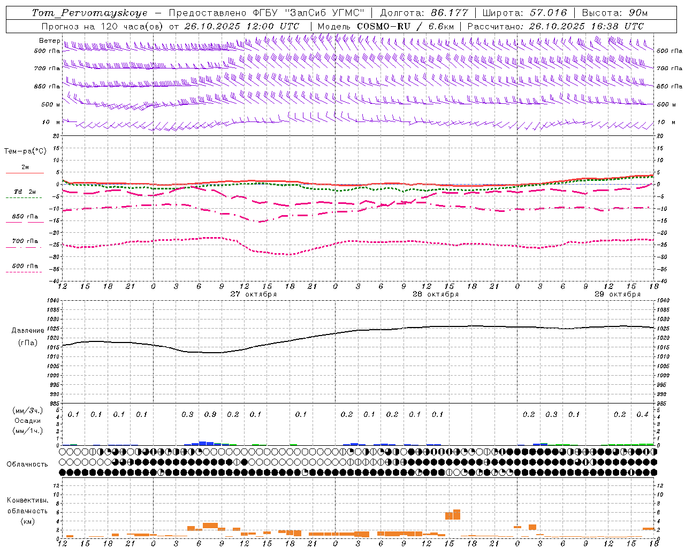
Task: Click the Давление pressure panel label
Action: coord(28,331)
